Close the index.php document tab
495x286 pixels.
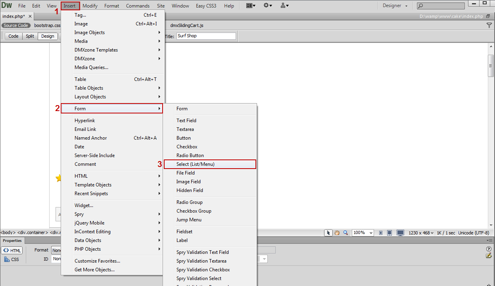tap(30, 16)
